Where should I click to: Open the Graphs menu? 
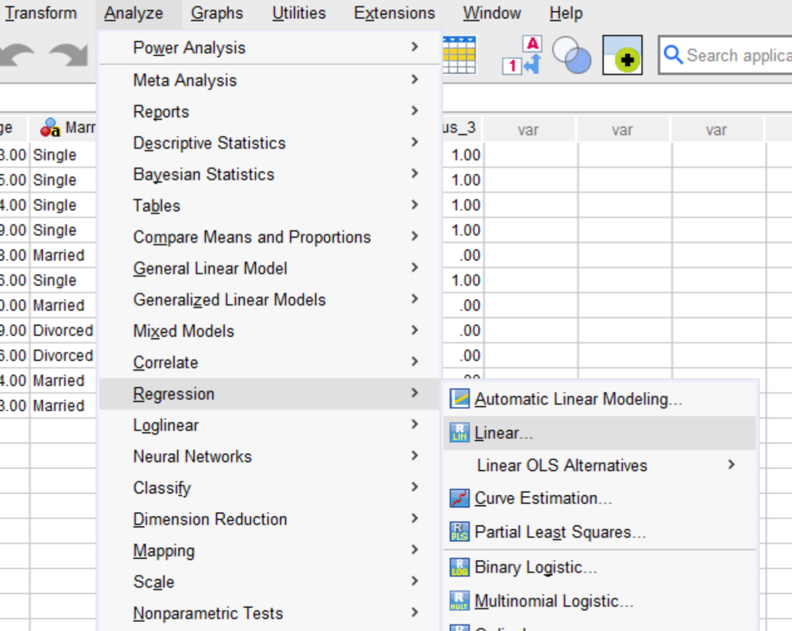pyautogui.click(x=217, y=13)
